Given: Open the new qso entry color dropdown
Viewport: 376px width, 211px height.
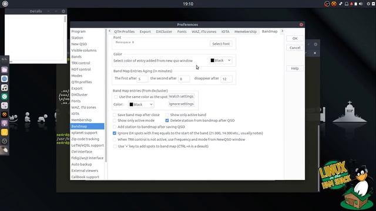Looking at the screenshot, I should pos(220,60).
